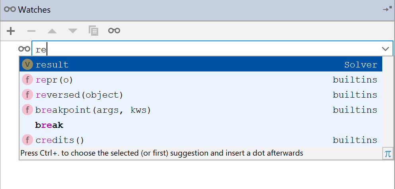Select the credits() completion item

pyautogui.click(x=201, y=140)
